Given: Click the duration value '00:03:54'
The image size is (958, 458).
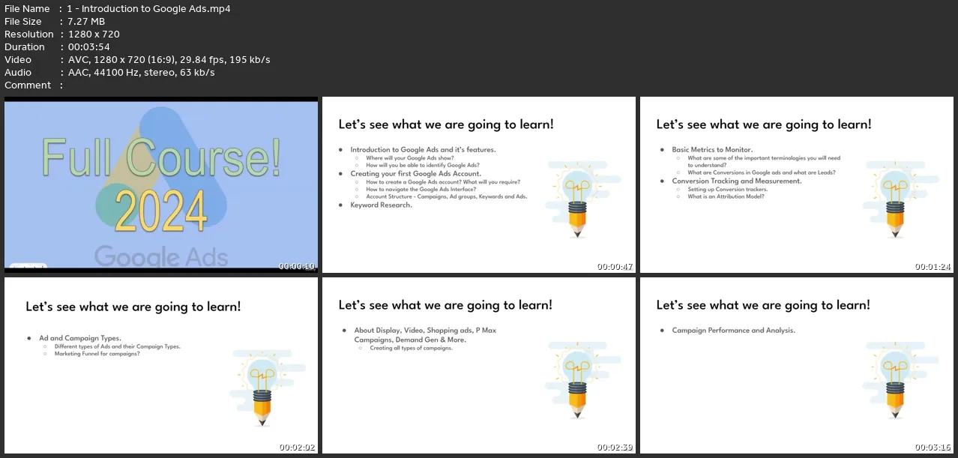Looking at the screenshot, I should tap(88, 47).
